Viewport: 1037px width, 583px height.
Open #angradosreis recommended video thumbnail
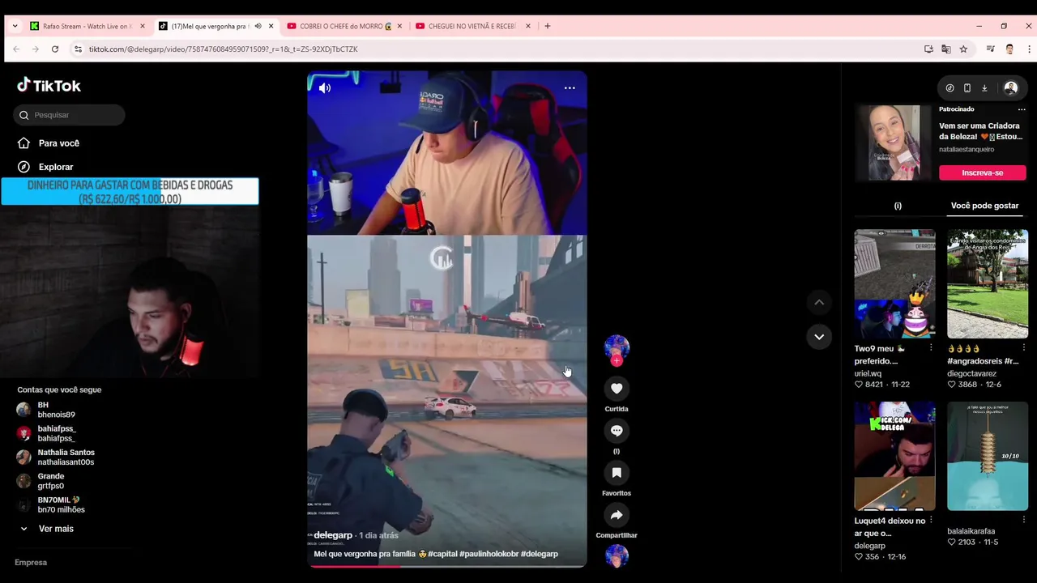tap(988, 283)
